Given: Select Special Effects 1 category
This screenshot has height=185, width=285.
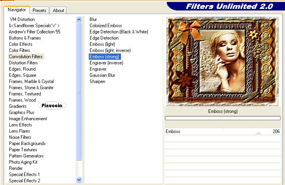Looking at the screenshot, I should tap(24, 174).
